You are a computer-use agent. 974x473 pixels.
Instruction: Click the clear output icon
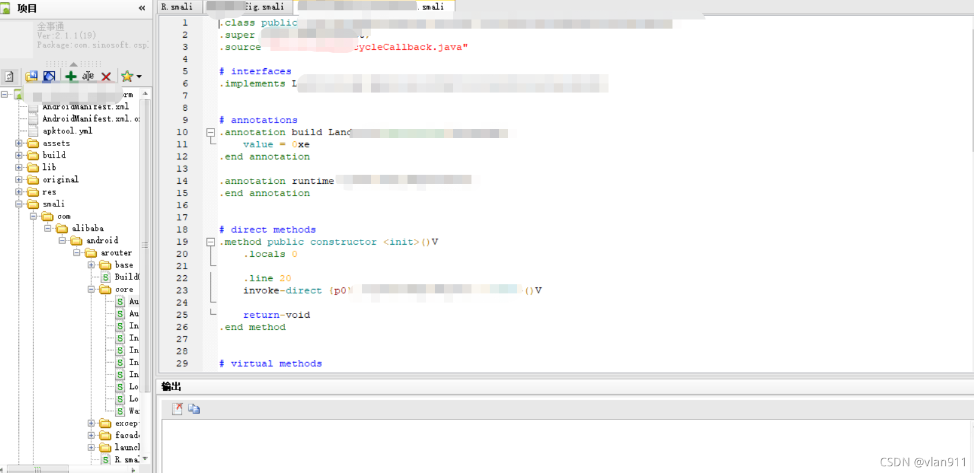[x=177, y=409]
